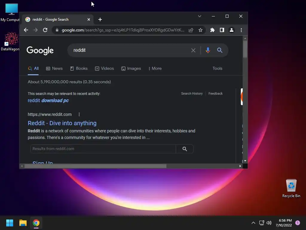Minimize the Chrome window
The image size is (306, 230).
(x=213, y=16)
